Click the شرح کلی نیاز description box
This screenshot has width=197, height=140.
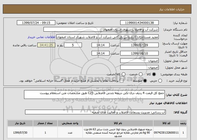point(94,95)
